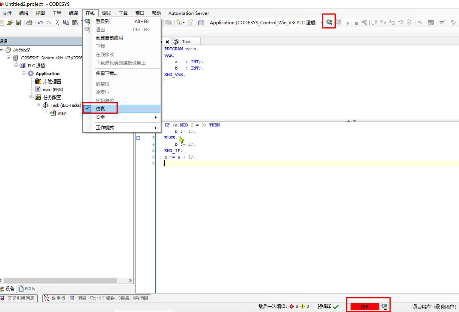Open the 工具 menu
The image size is (459, 312).
tap(123, 13)
